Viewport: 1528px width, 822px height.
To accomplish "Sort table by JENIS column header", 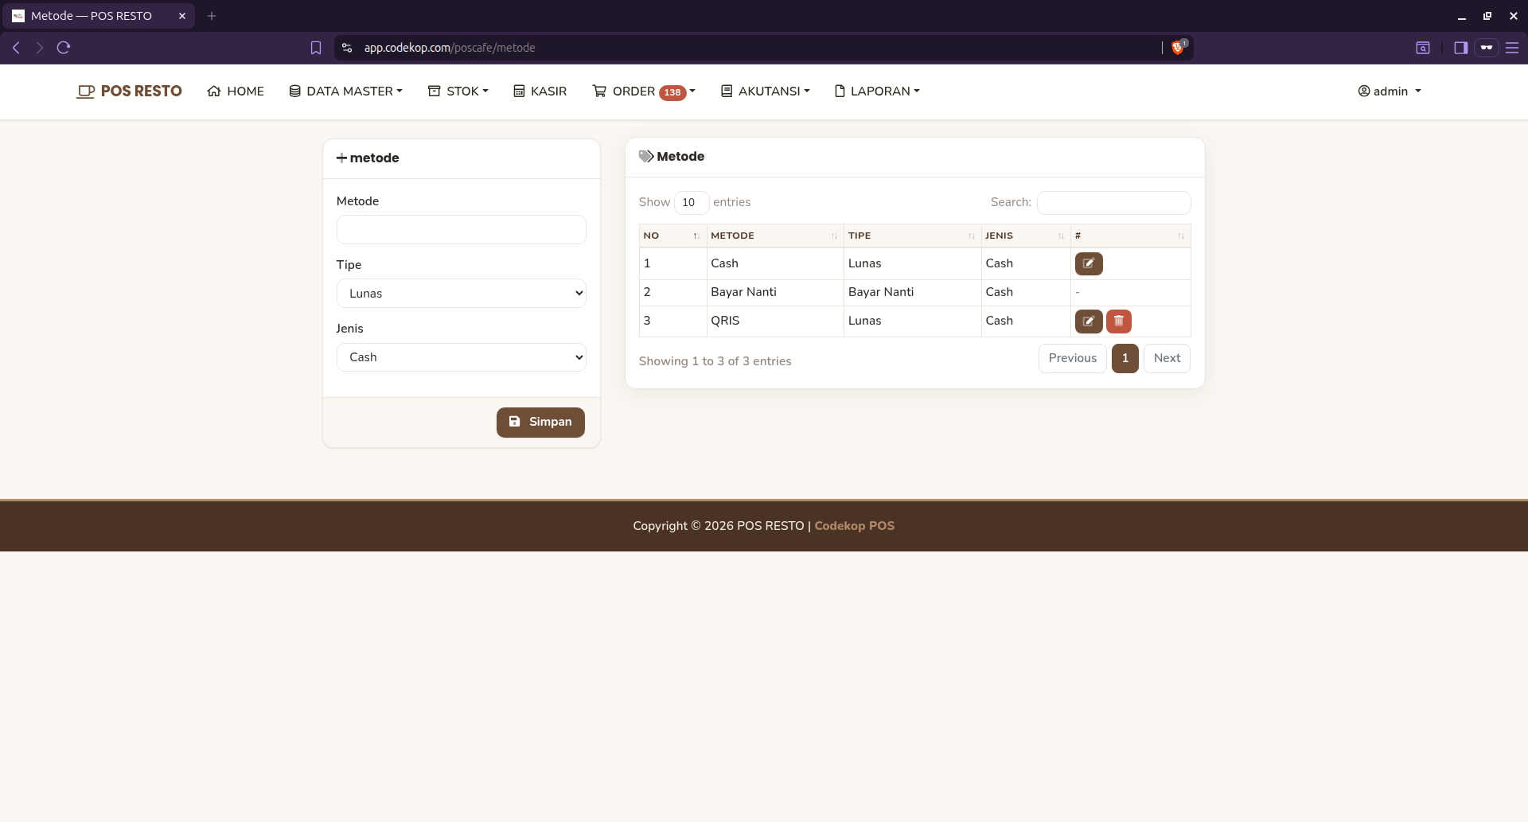I will (x=1025, y=236).
